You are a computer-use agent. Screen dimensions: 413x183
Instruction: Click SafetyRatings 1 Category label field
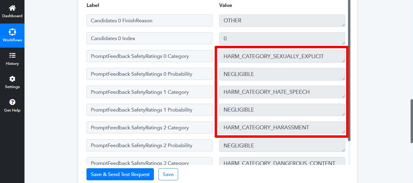149,92
